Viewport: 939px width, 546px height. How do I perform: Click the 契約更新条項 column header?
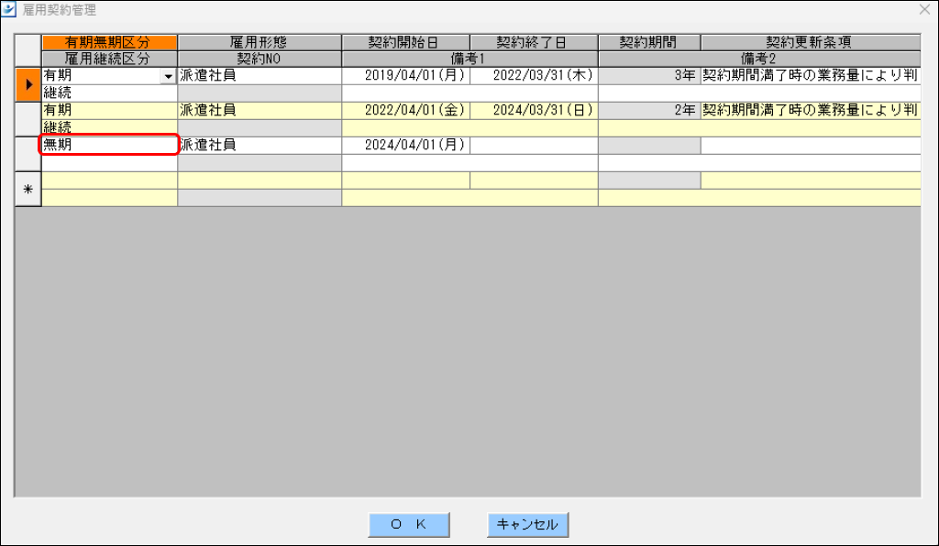click(811, 42)
